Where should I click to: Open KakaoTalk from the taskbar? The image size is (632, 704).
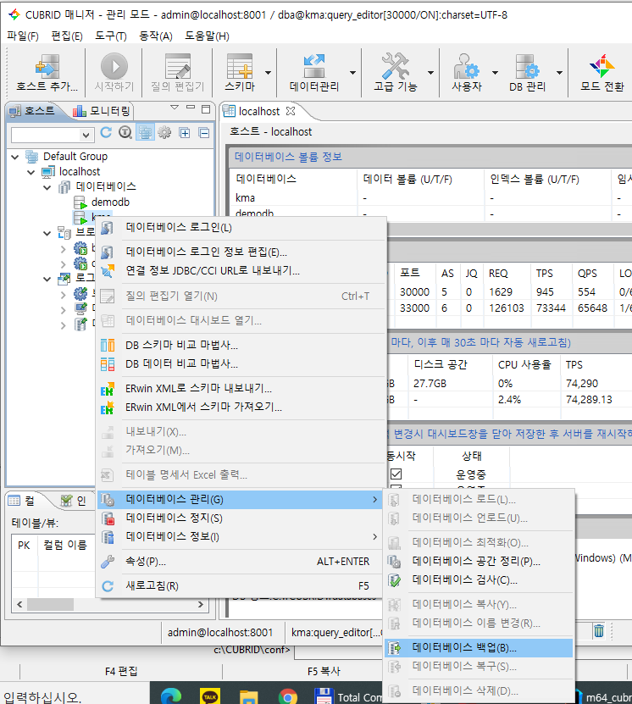click(x=210, y=696)
